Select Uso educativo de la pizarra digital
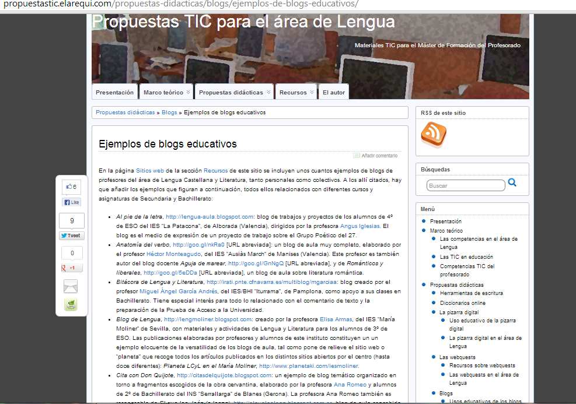The image size is (576, 404). point(482,325)
